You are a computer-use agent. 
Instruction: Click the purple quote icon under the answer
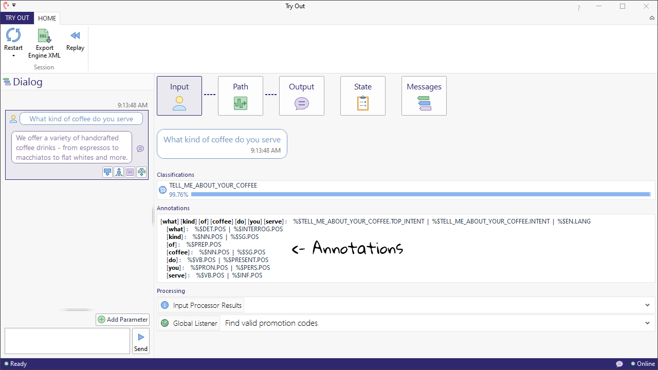(x=130, y=172)
